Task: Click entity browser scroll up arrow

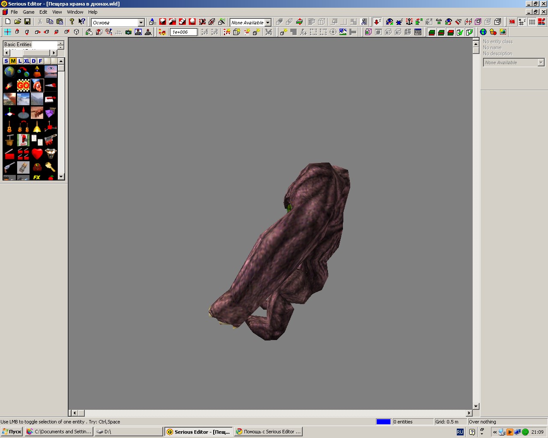Action: click(61, 61)
